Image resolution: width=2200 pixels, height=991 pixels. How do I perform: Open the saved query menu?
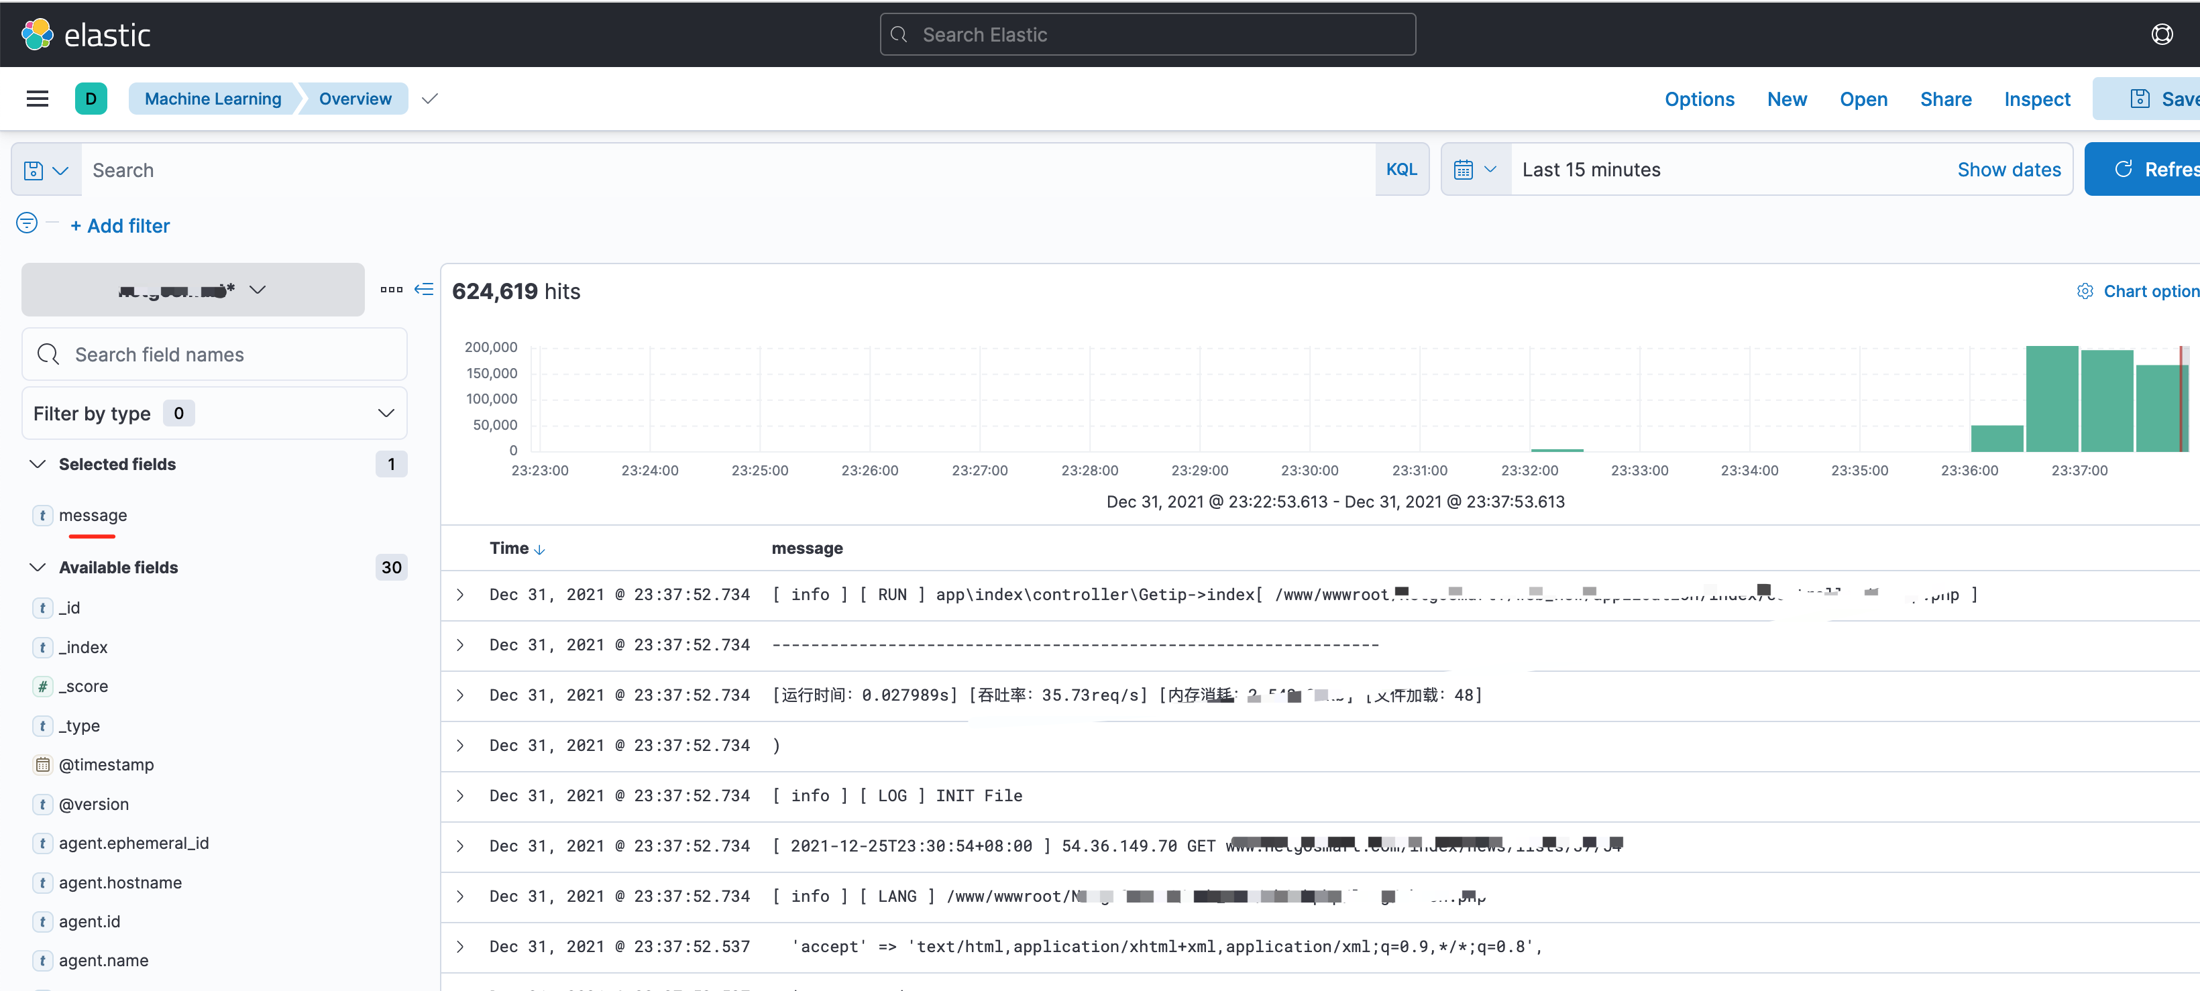46,170
